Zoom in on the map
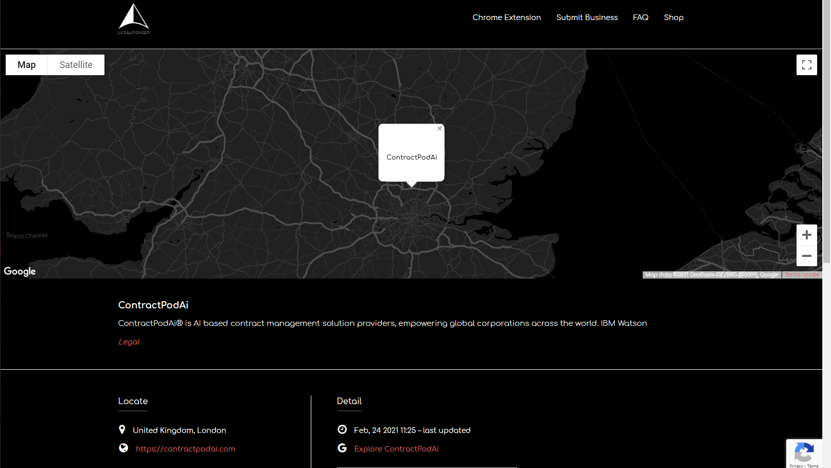The width and height of the screenshot is (831, 468). coord(807,235)
